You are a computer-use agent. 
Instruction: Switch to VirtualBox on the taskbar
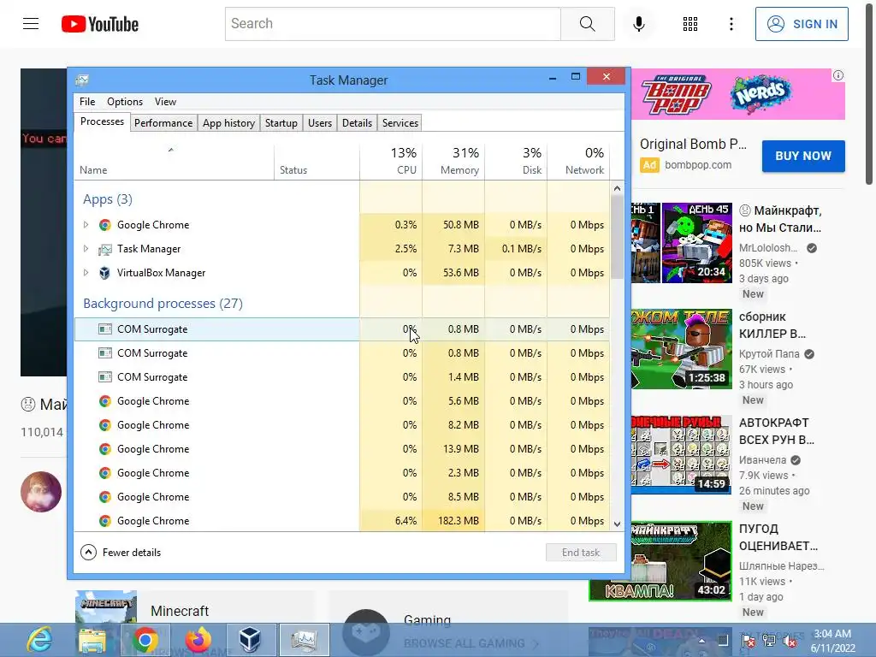click(x=250, y=640)
